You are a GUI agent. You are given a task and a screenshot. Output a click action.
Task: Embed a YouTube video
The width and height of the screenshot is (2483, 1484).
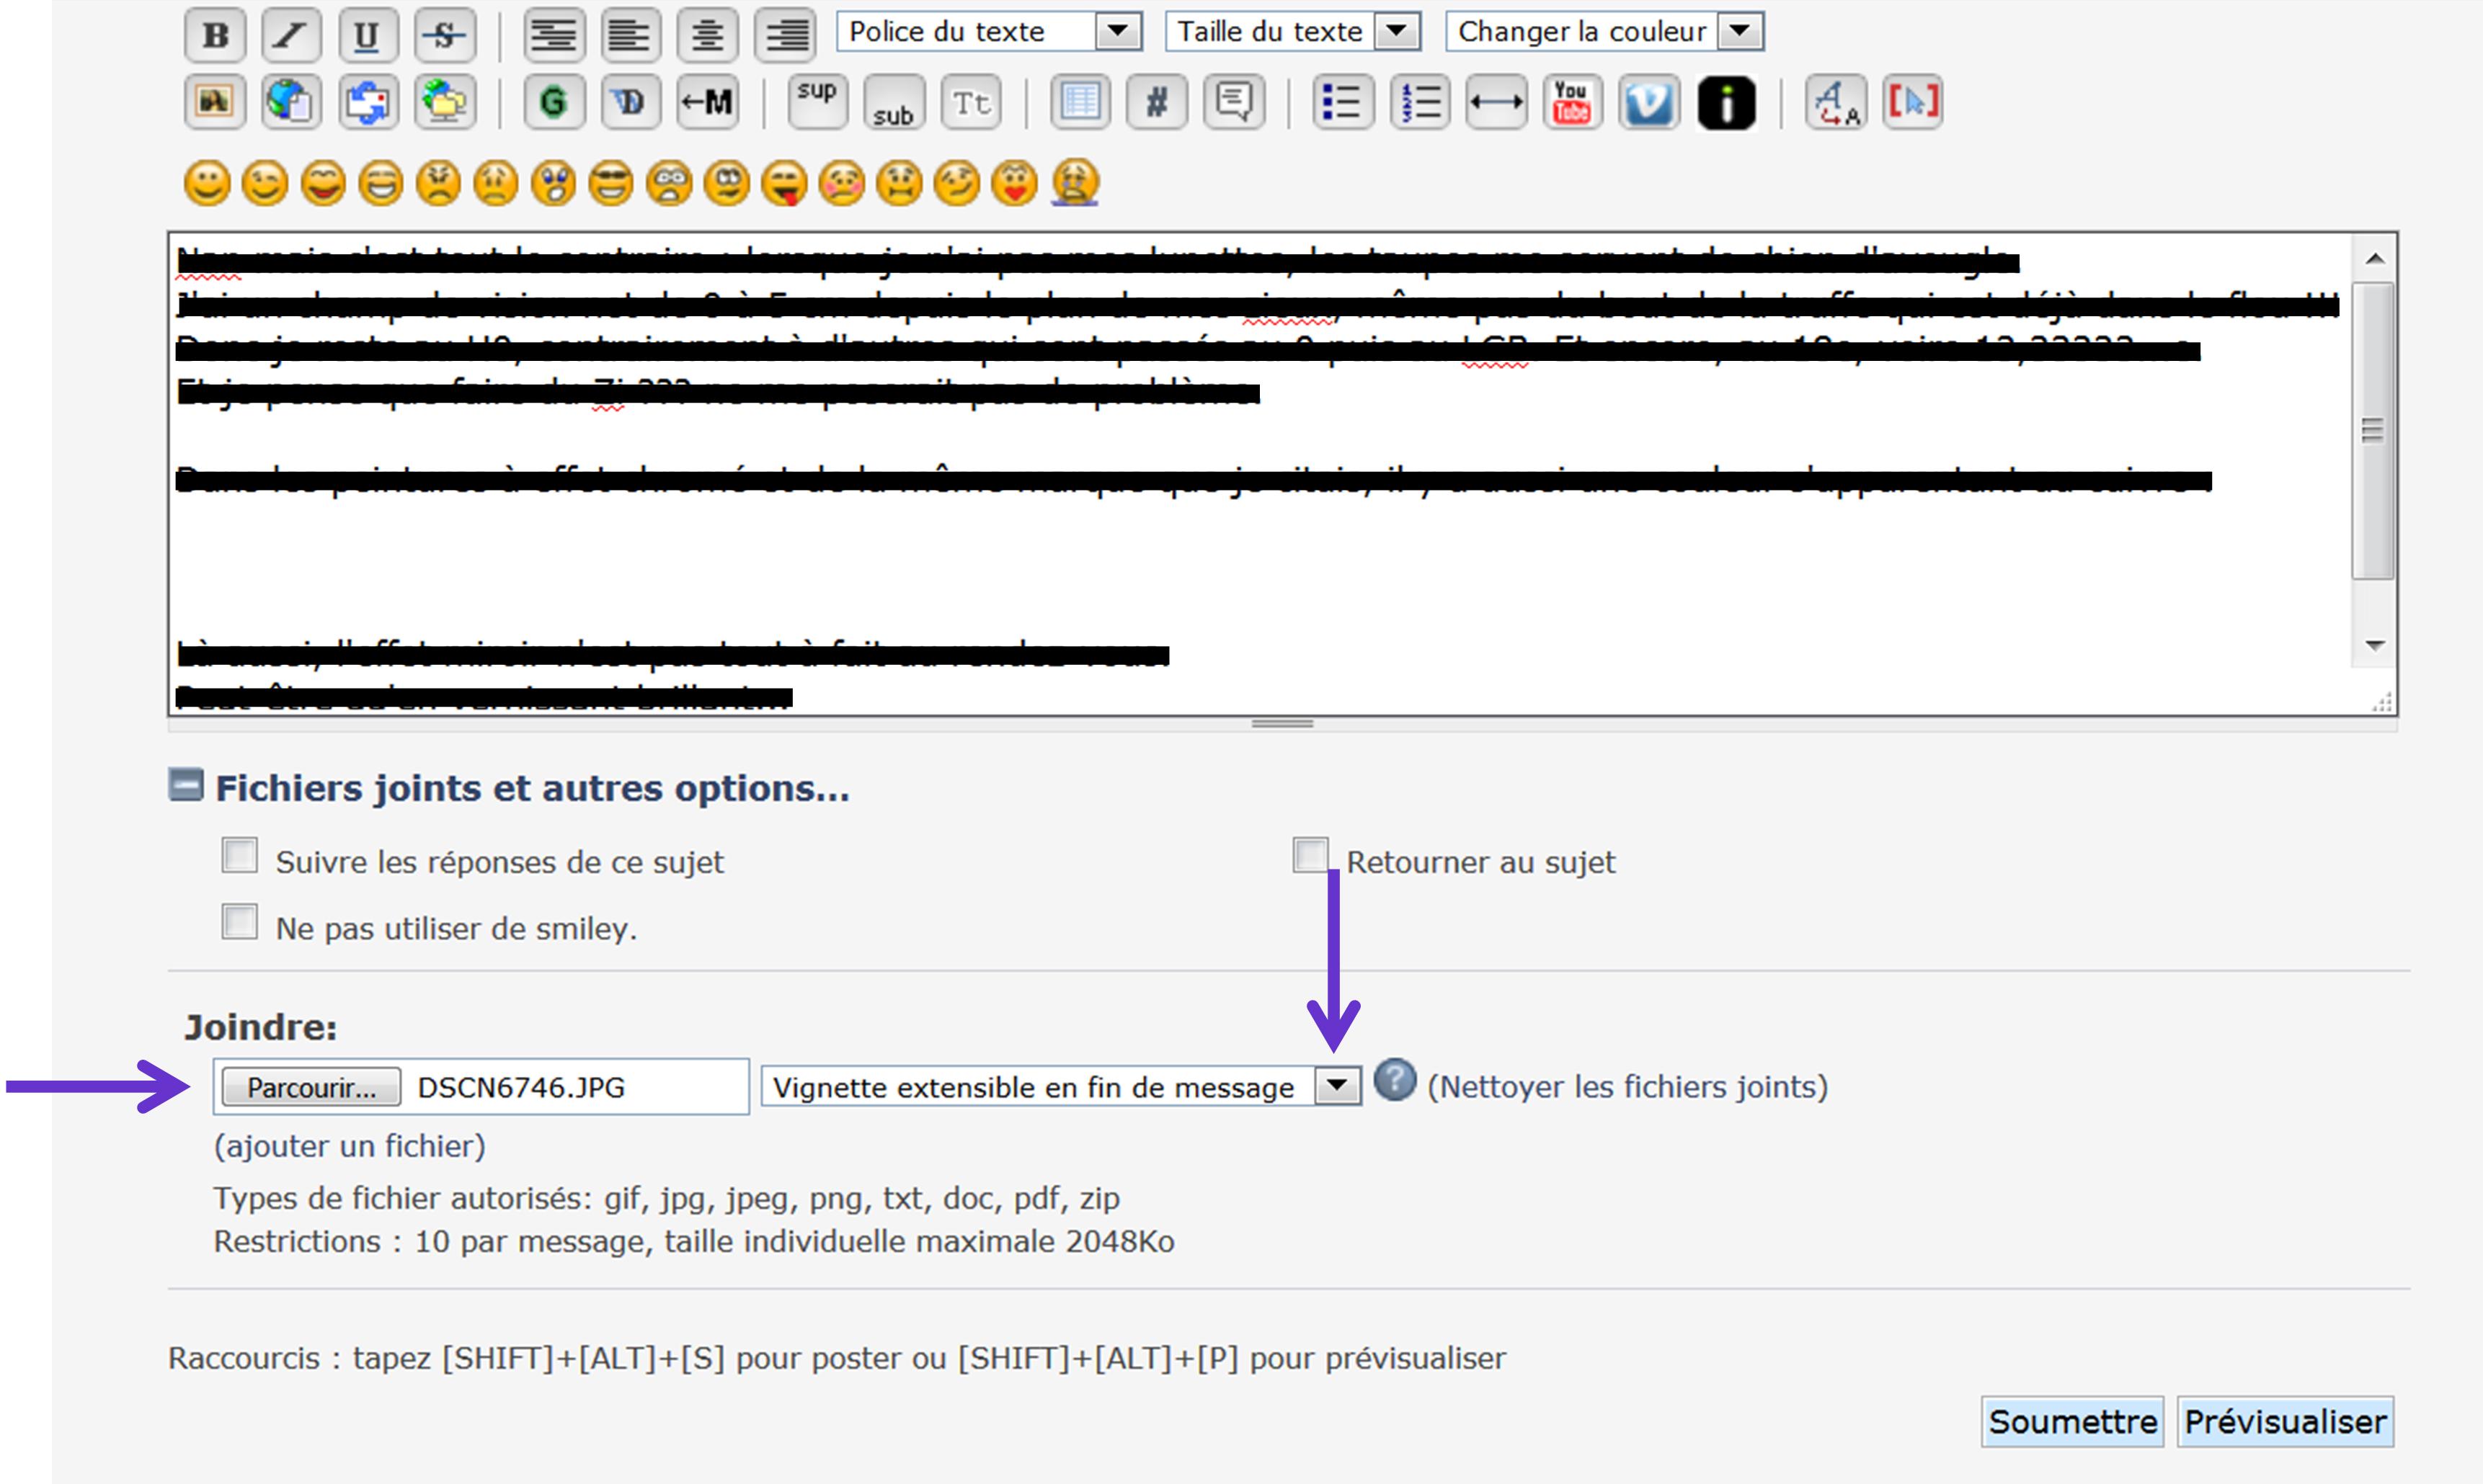1572,101
